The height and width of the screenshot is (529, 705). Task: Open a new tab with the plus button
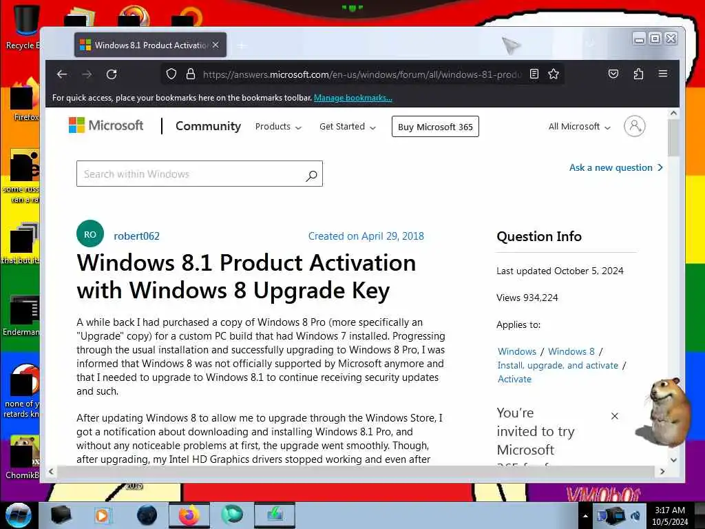(242, 45)
